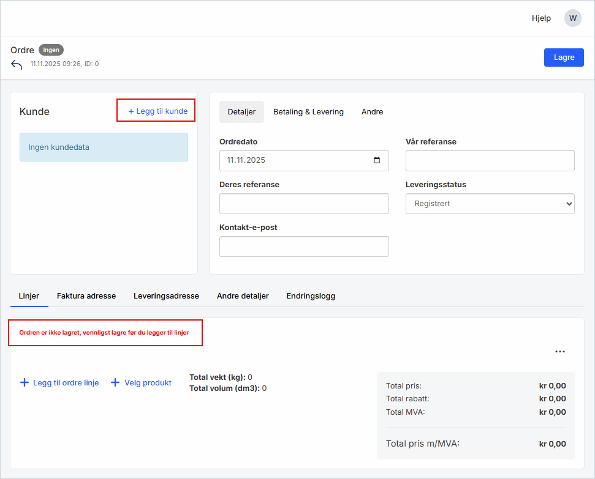Open the Andre tab

point(372,112)
